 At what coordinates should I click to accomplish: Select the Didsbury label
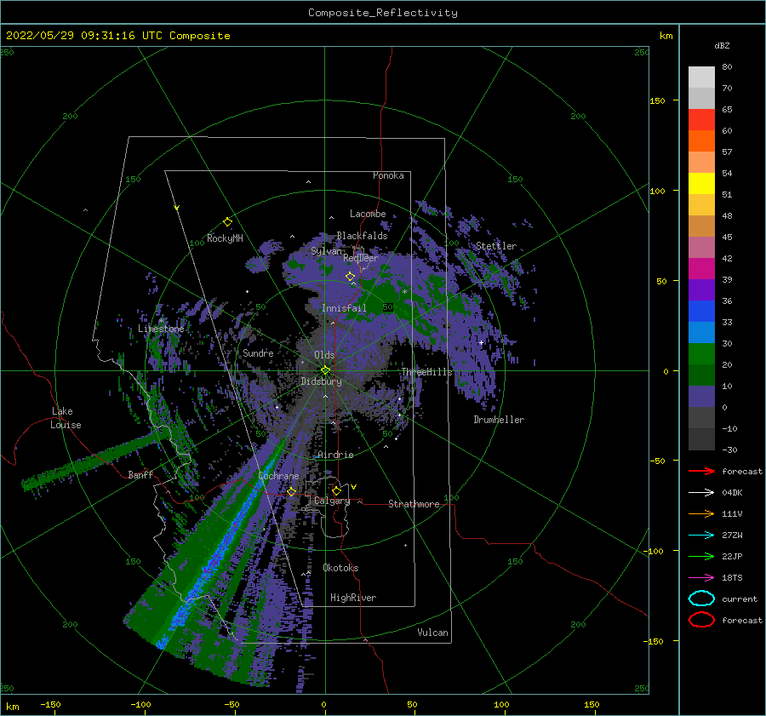point(321,381)
